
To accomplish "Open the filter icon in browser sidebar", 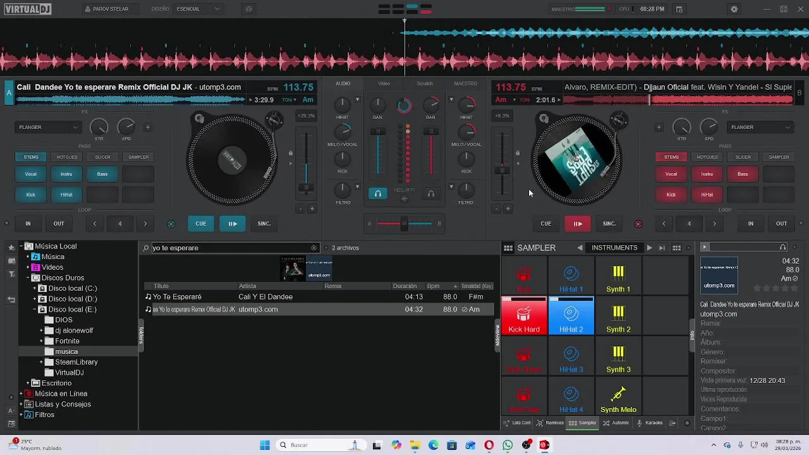I will pos(11,274).
